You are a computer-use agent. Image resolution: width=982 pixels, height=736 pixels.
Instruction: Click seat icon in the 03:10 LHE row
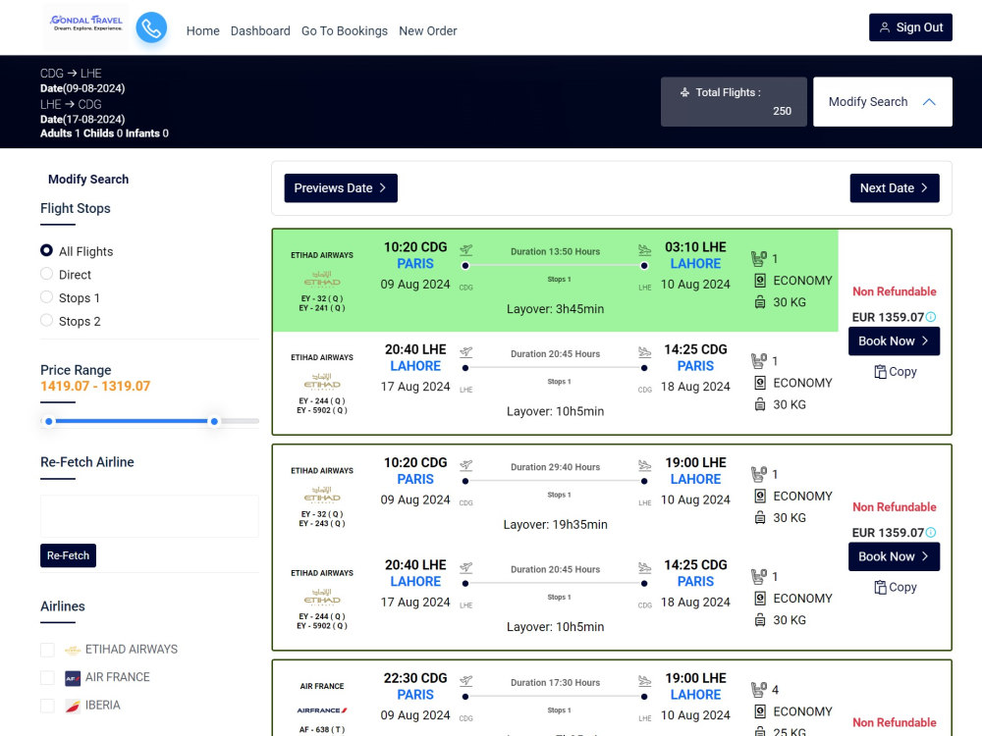point(758,258)
